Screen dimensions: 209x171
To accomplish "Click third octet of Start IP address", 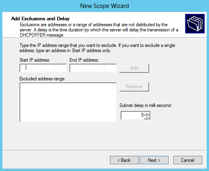I will tap(49, 68).
